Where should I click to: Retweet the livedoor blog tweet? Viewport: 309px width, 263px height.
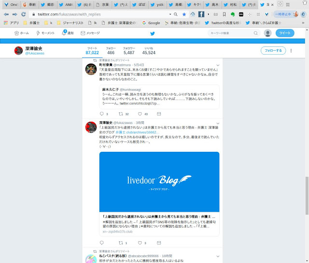tap(121, 243)
